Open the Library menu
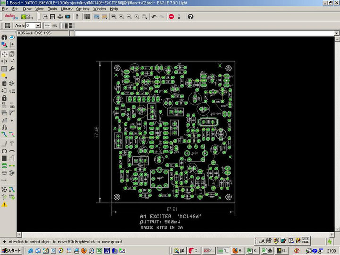The image size is (340, 255). [67, 9]
